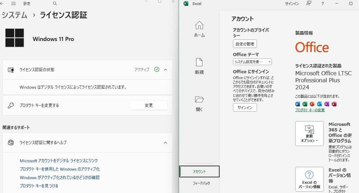
Task: Click the OneNote icon under included products
Action: tap(327, 104)
